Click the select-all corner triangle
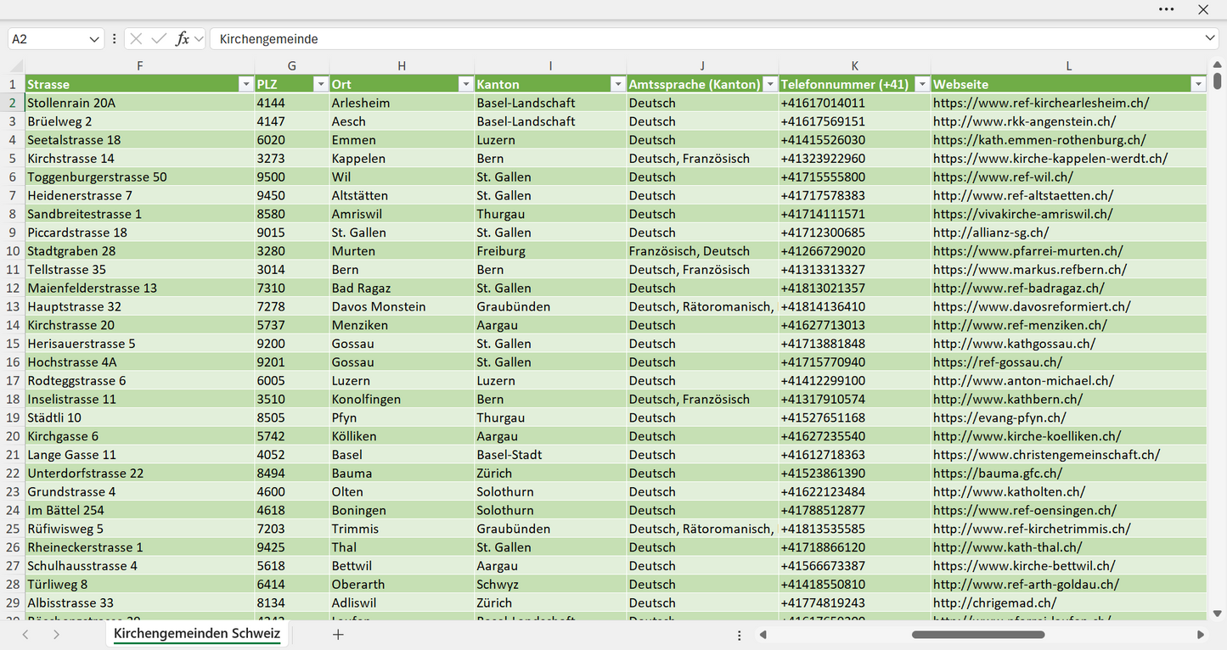The height and width of the screenshot is (650, 1227). [x=16, y=66]
